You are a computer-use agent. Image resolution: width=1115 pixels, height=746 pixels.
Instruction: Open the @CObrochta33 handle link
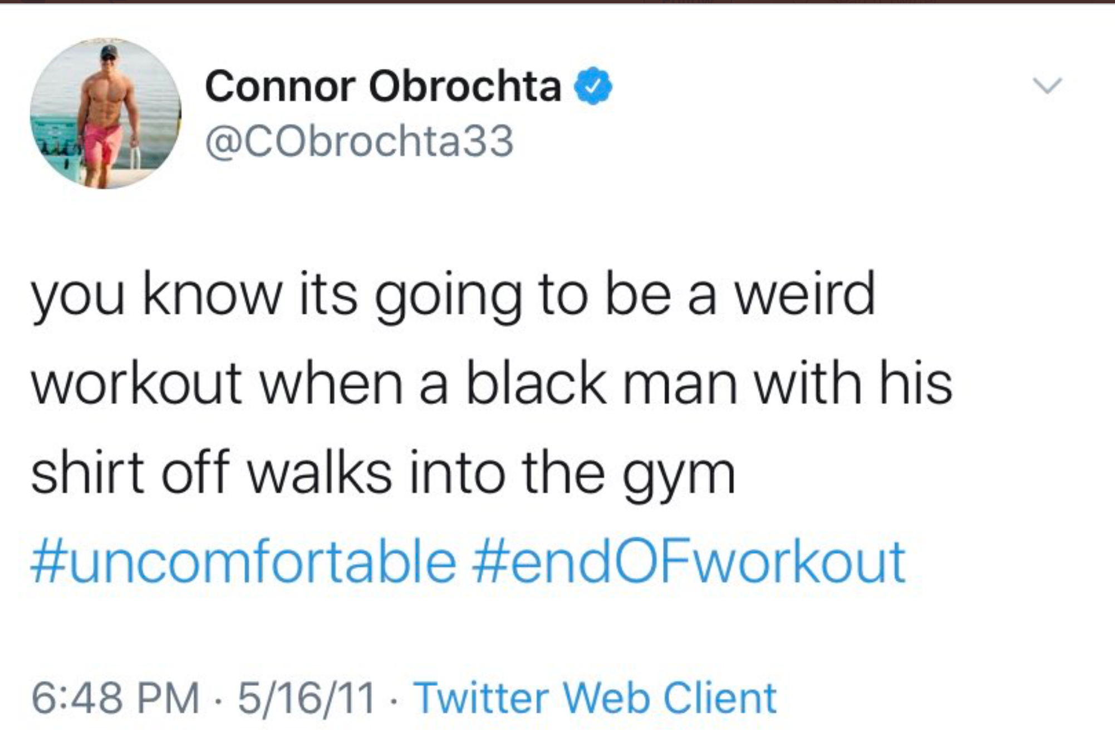point(360,141)
